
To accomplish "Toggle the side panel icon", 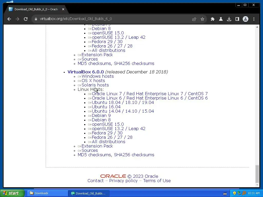I will [x=237, y=19].
